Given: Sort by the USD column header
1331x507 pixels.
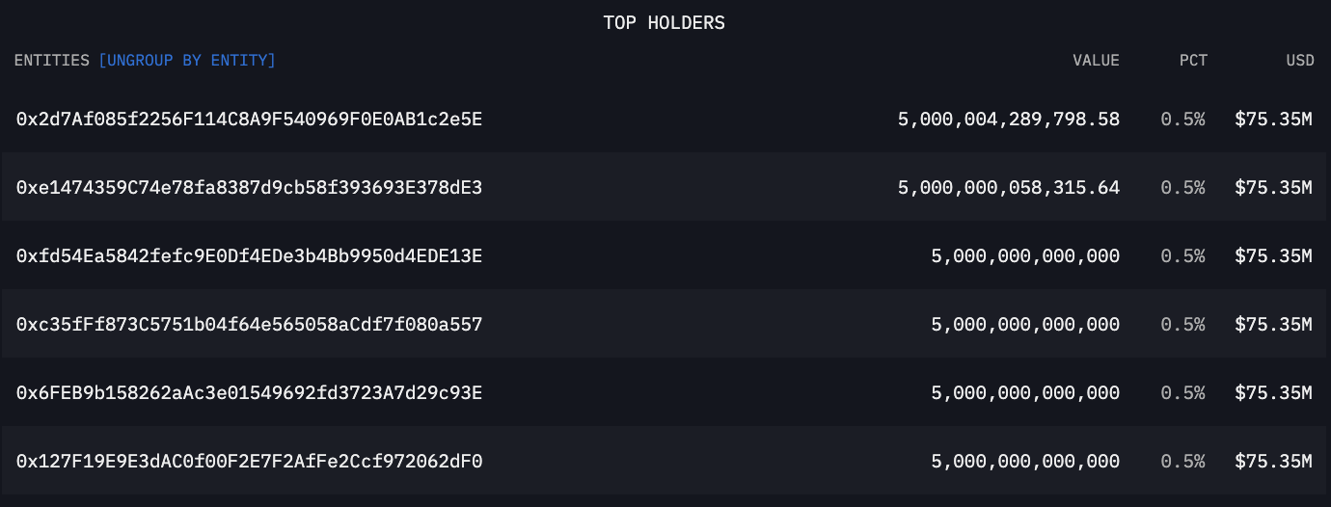Looking at the screenshot, I should (1299, 61).
